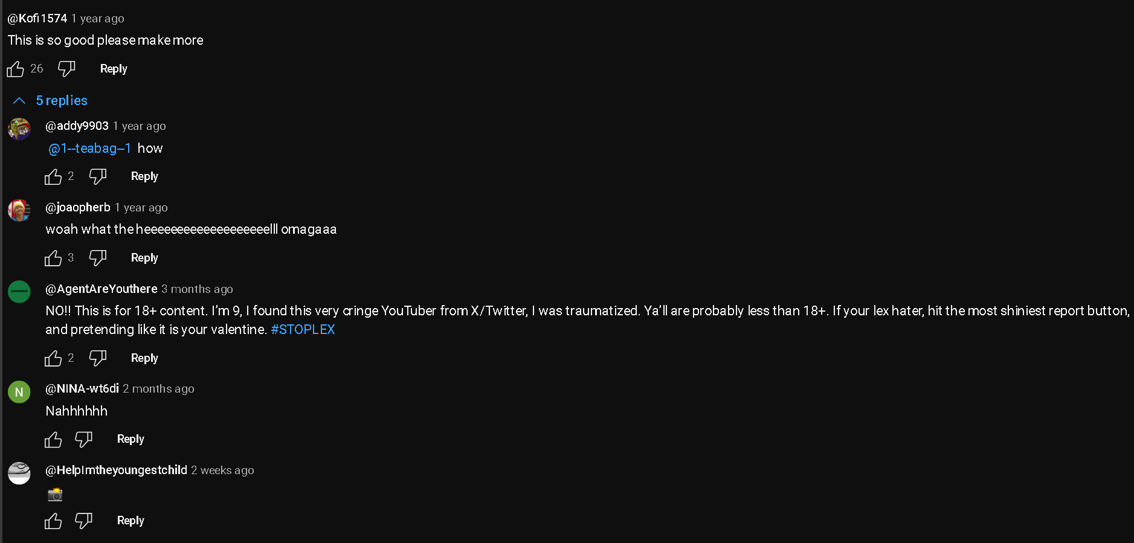Dislike @addy9903's reply
Image resolution: width=1134 pixels, height=543 pixels.
pyautogui.click(x=98, y=176)
